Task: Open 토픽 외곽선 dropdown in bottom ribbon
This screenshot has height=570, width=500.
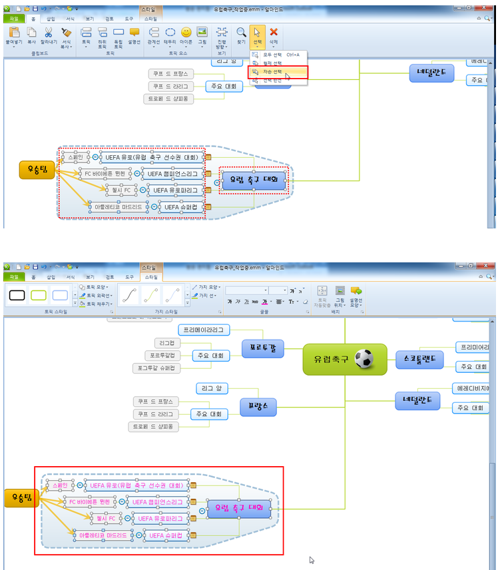Action: [x=96, y=296]
